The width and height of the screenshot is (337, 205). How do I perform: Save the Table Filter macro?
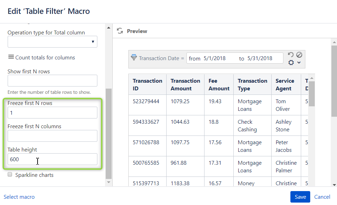tap(300, 197)
